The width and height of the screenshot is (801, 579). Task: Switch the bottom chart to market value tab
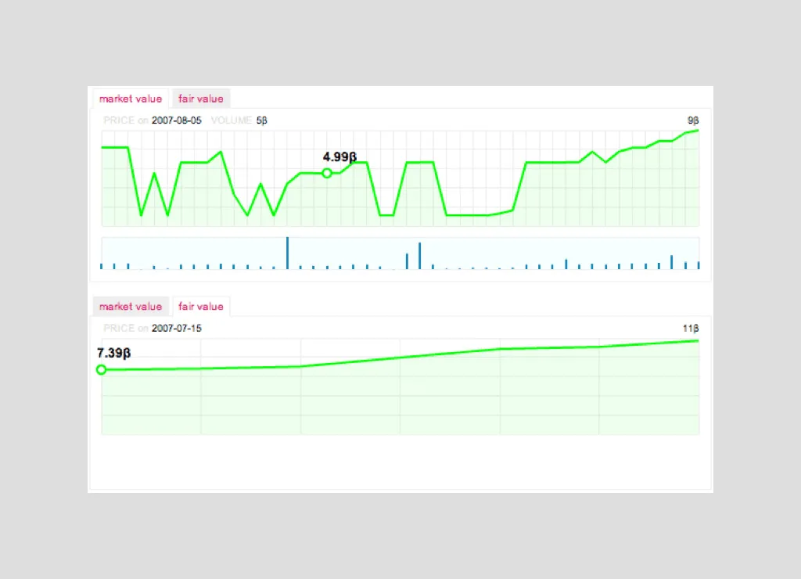coord(131,307)
